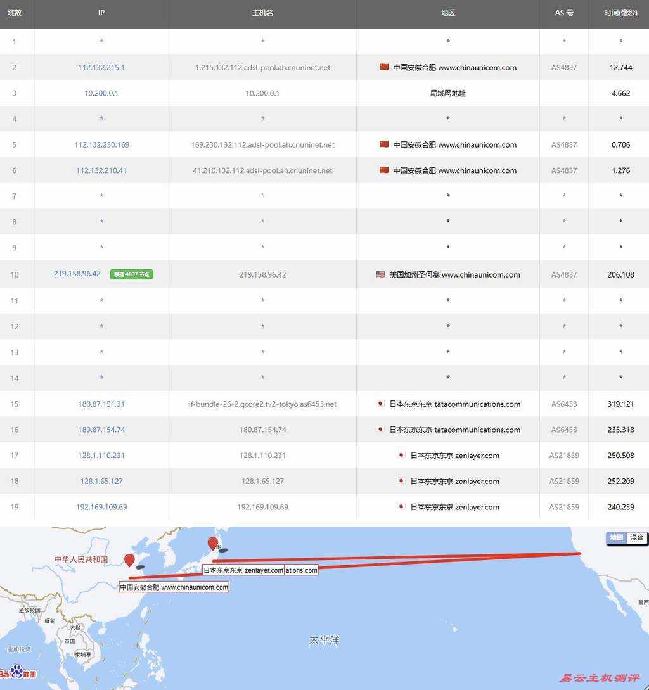649x690 pixels.
Task: Open the Baidu map logo
Action: (x=18, y=672)
